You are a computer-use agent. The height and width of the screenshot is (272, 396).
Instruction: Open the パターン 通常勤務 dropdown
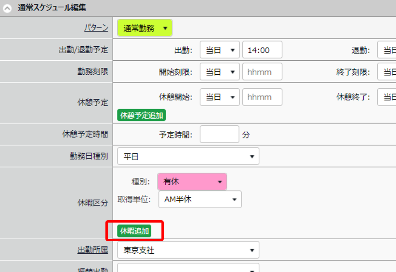[145, 28]
